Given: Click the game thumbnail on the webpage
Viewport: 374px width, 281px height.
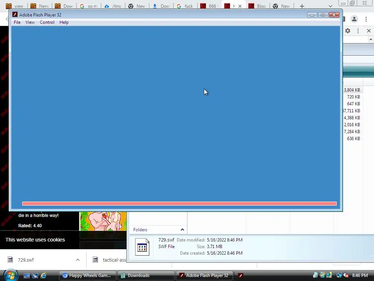Looking at the screenshot, I should [103, 221].
